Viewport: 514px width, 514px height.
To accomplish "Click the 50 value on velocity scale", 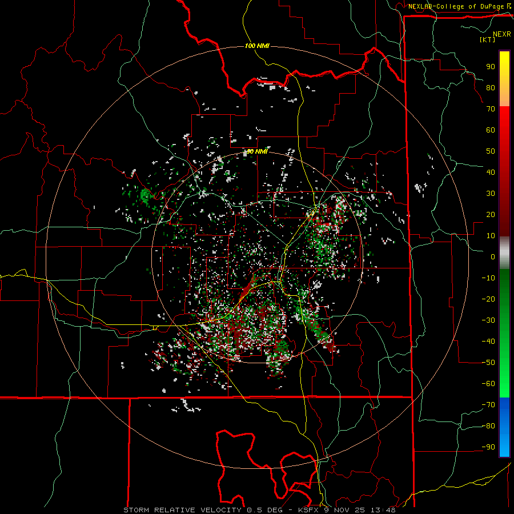I will (x=491, y=151).
